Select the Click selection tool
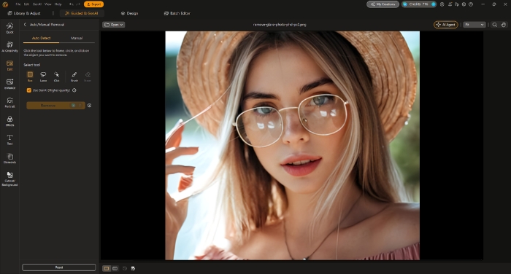511x274 pixels. point(56,77)
